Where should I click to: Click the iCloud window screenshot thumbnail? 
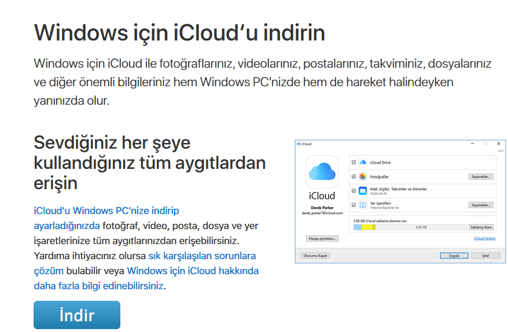[400, 201]
